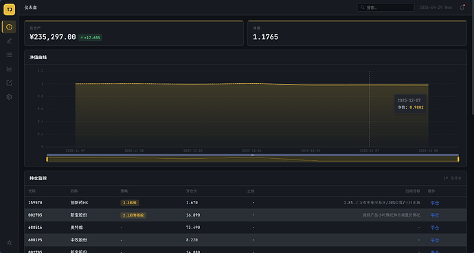Click the 2025-12-03 x-axis label
The width and height of the screenshot is (474, 253).
pos(311,151)
